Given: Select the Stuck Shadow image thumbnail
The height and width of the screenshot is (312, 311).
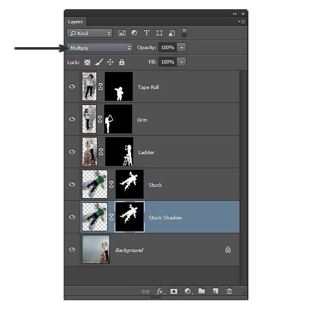Looking at the screenshot, I should [95, 217].
